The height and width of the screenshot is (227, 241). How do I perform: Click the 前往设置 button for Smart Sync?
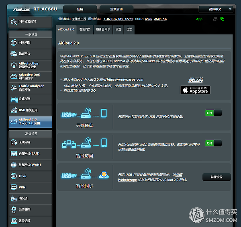tap(216, 177)
